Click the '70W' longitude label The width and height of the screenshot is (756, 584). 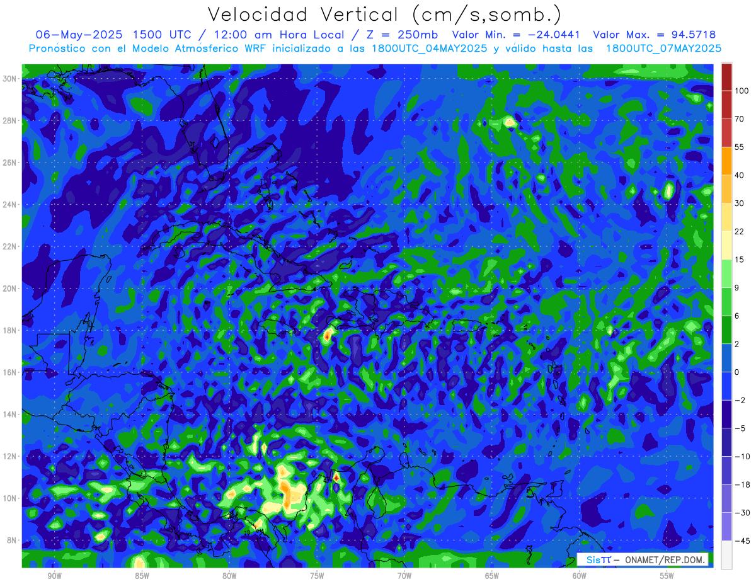coord(404,576)
